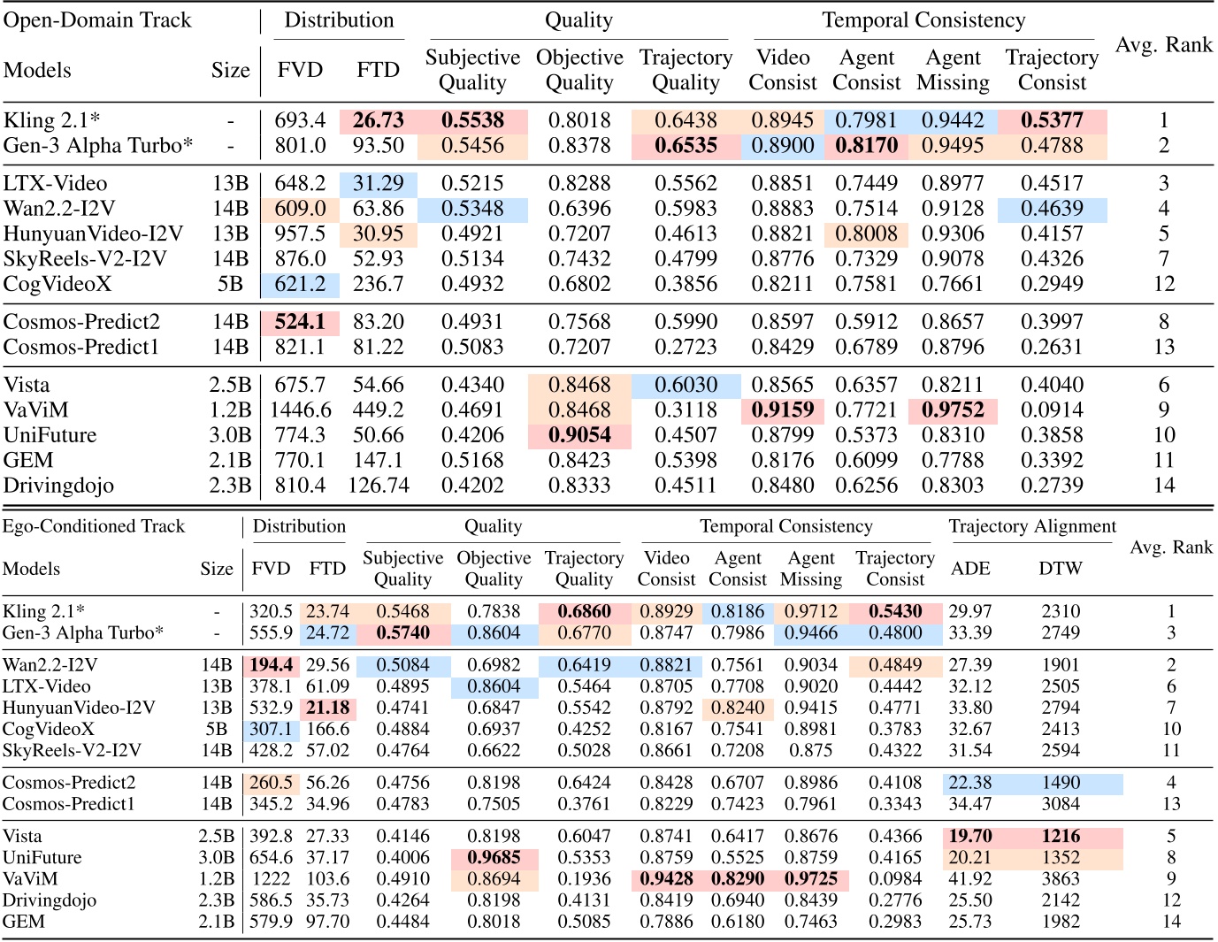The height and width of the screenshot is (942, 1218).
Task: Select the Subjective Quality header
Action: pyautogui.click(x=472, y=70)
